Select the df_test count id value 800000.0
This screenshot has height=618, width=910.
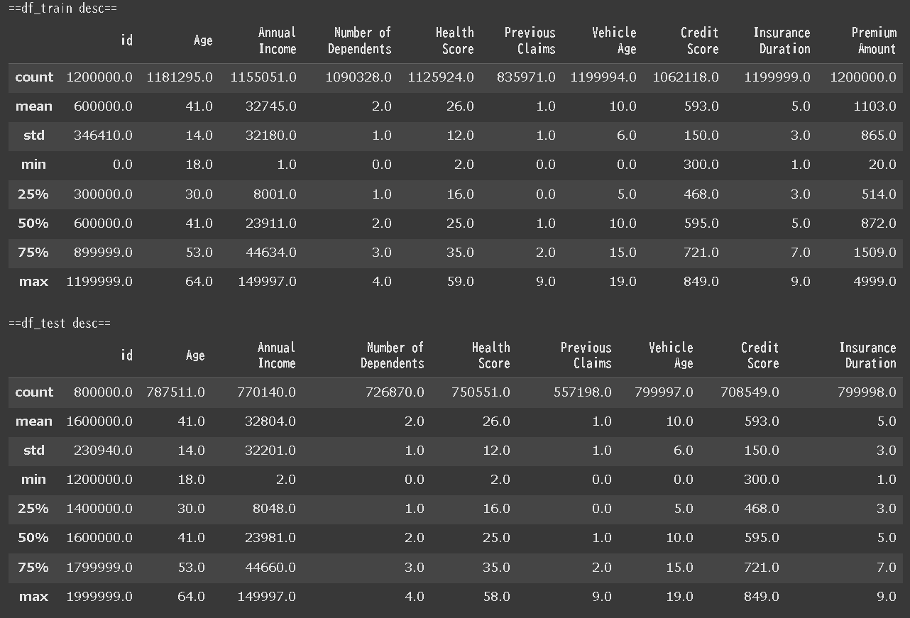tap(103, 392)
